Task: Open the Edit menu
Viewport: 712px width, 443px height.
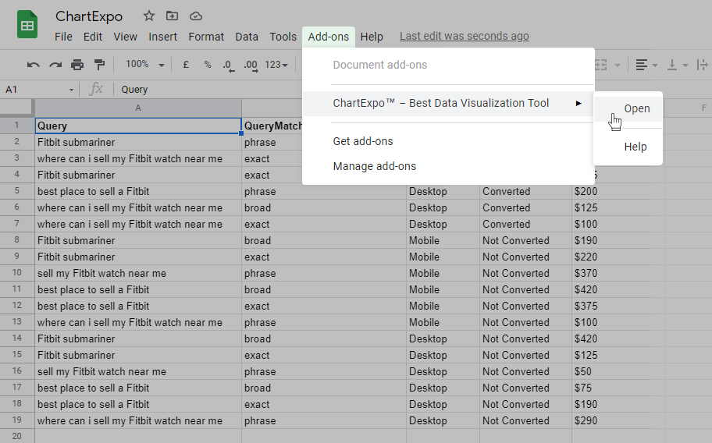Action: 93,37
